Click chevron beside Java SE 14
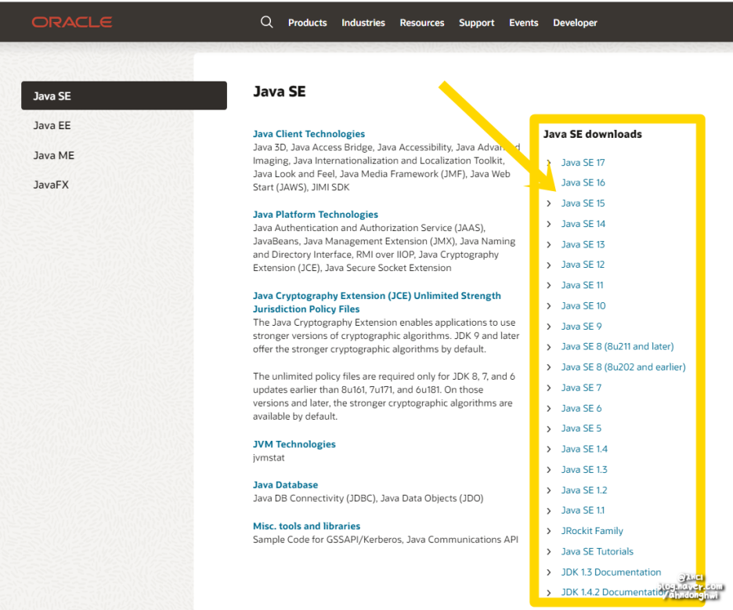Viewport: 733px width, 610px height. coord(549,224)
